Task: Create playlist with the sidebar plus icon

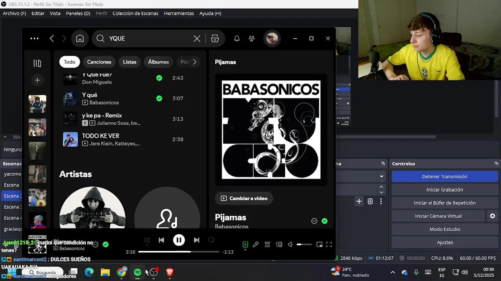Action: click(37, 80)
